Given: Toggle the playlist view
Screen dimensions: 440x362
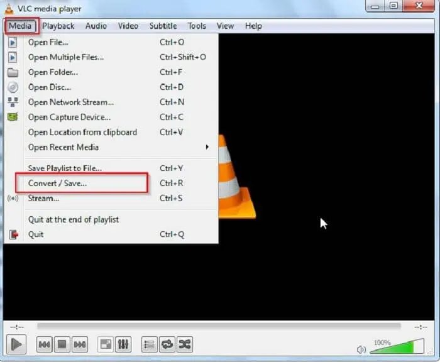Looking at the screenshot, I should point(150,344).
